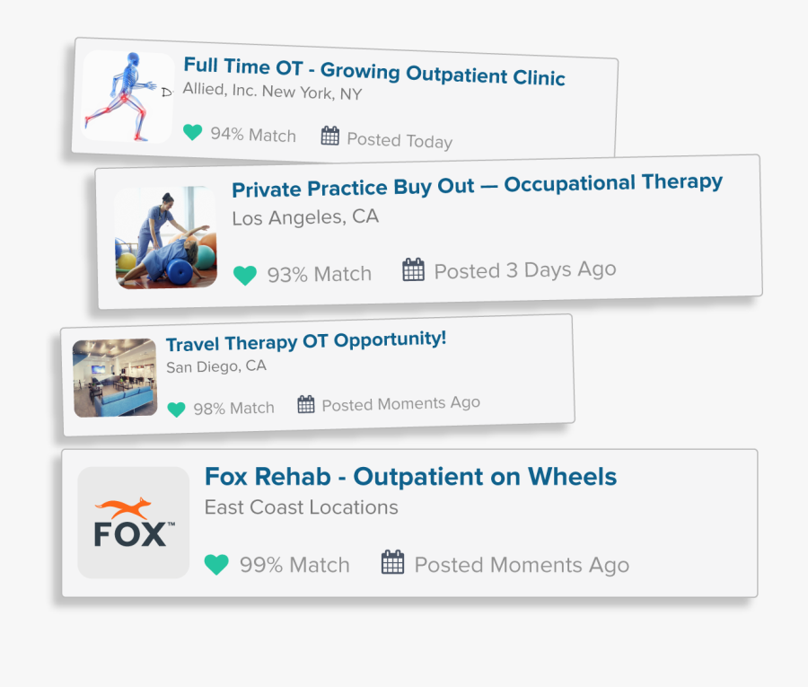Click the heart icon beside 93% Match
The image size is (808, 687).
[x=245, y=275]
